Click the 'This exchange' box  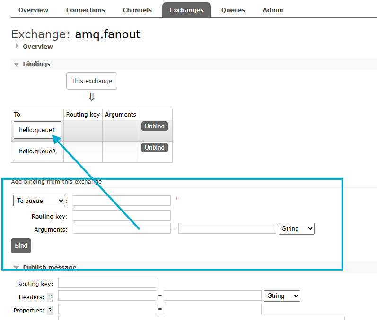pos(92,81)
